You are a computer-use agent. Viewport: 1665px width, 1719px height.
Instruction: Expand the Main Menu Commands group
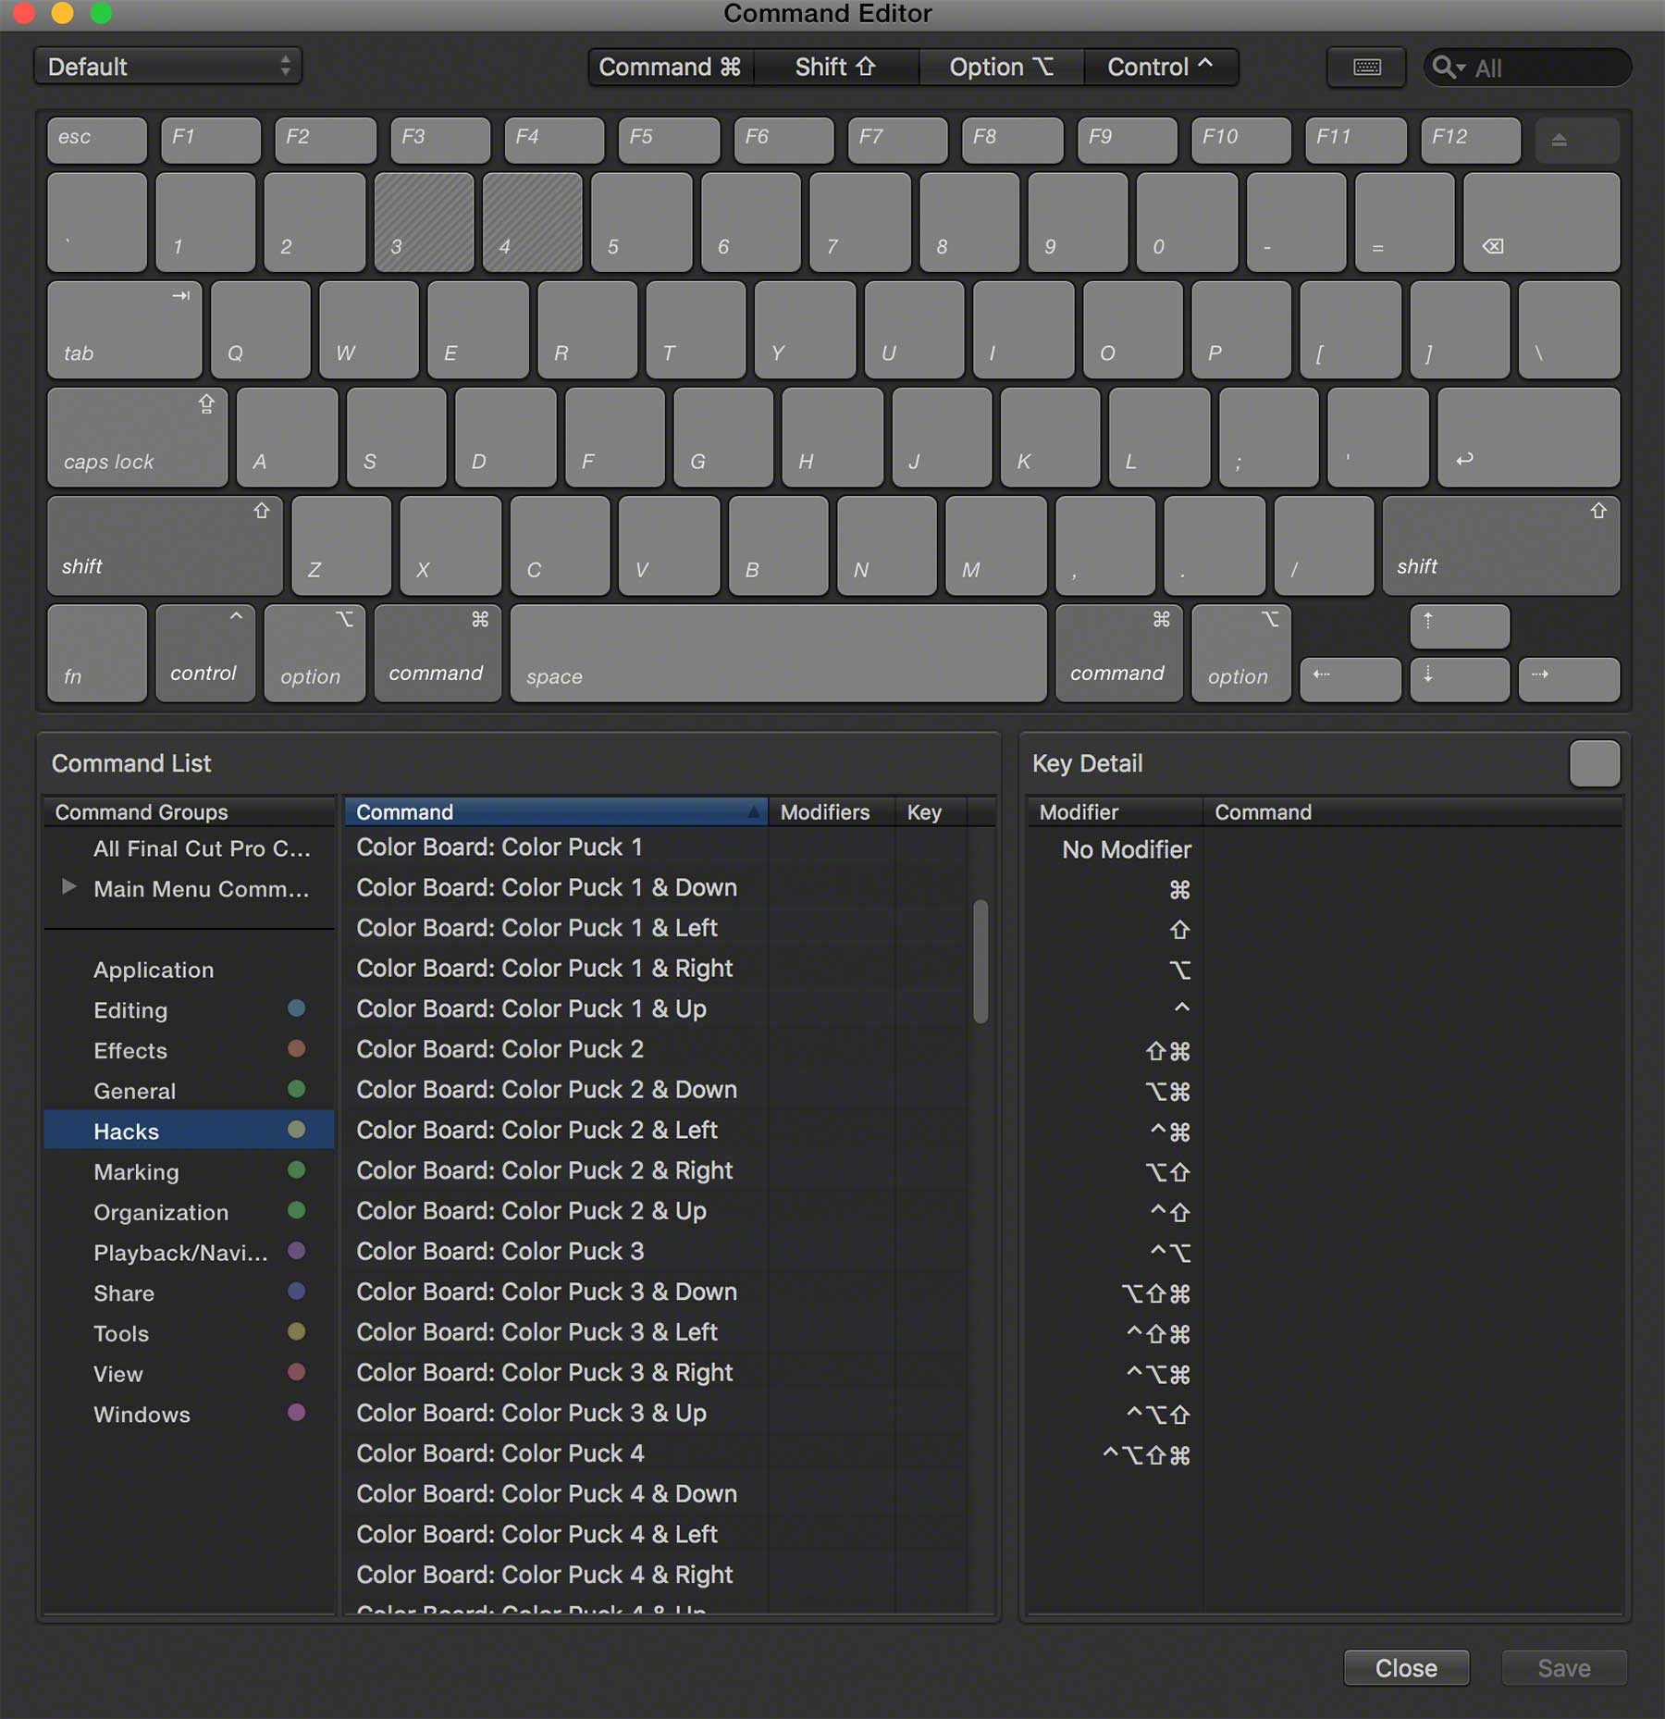[x=68, y=887]
